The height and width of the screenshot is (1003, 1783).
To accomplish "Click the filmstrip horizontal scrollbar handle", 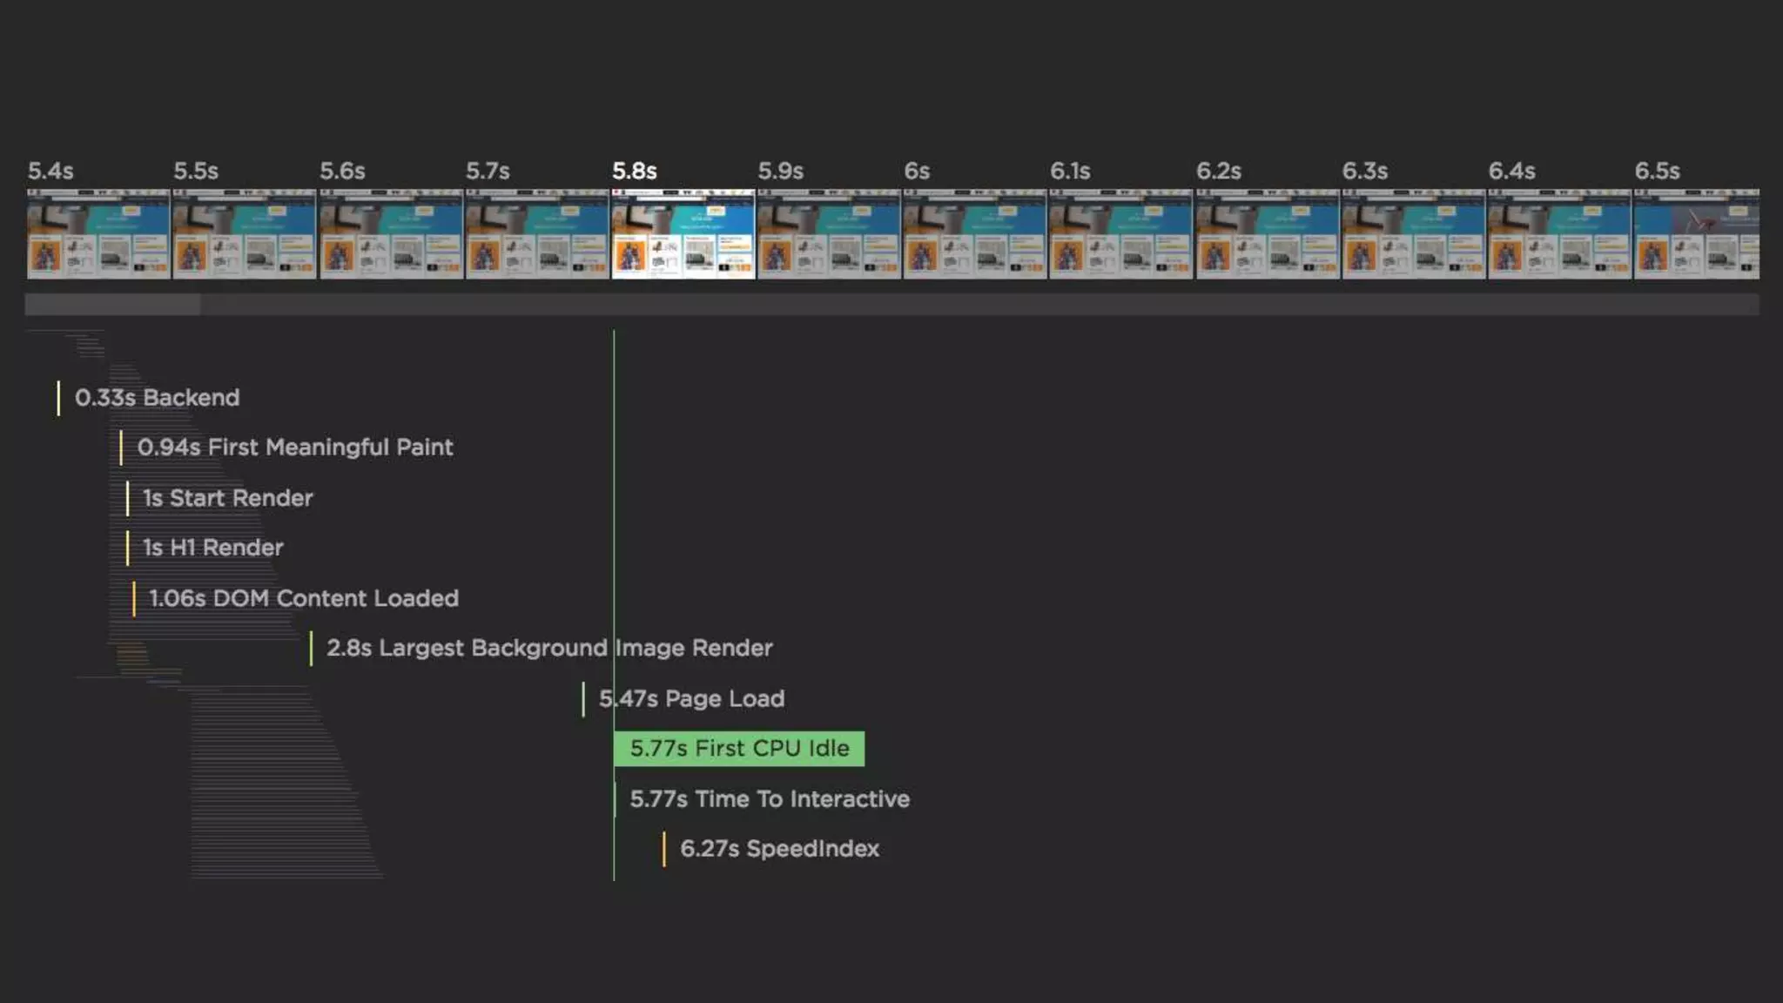I will click(112, 305).
